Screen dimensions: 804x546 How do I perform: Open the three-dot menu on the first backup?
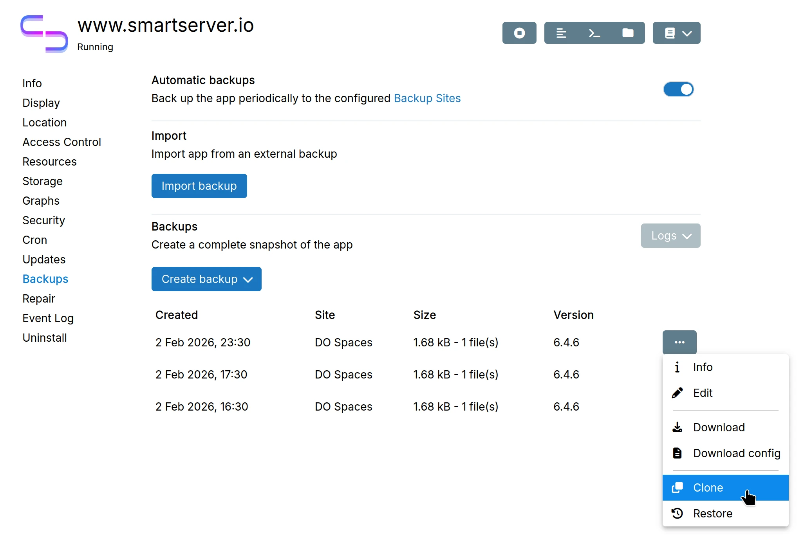[679, 342]
